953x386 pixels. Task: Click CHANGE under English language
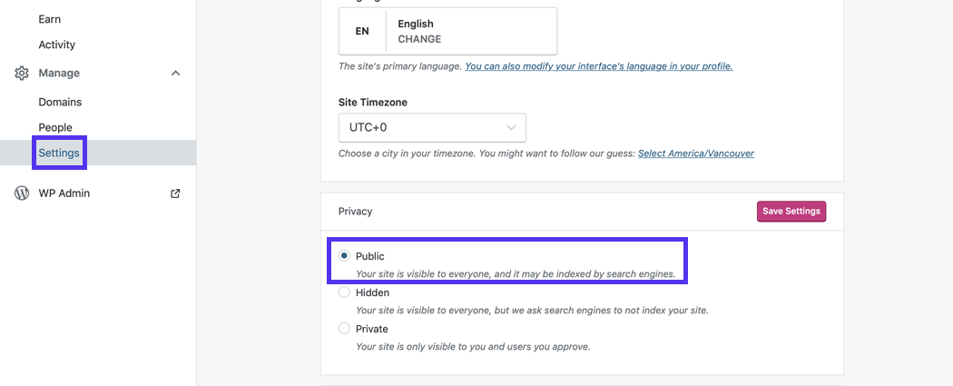(x=419, y=39)
